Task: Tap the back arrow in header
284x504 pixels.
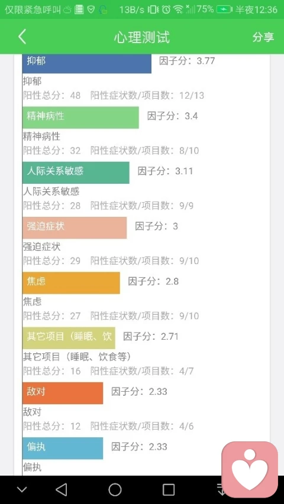Action: 22,37
